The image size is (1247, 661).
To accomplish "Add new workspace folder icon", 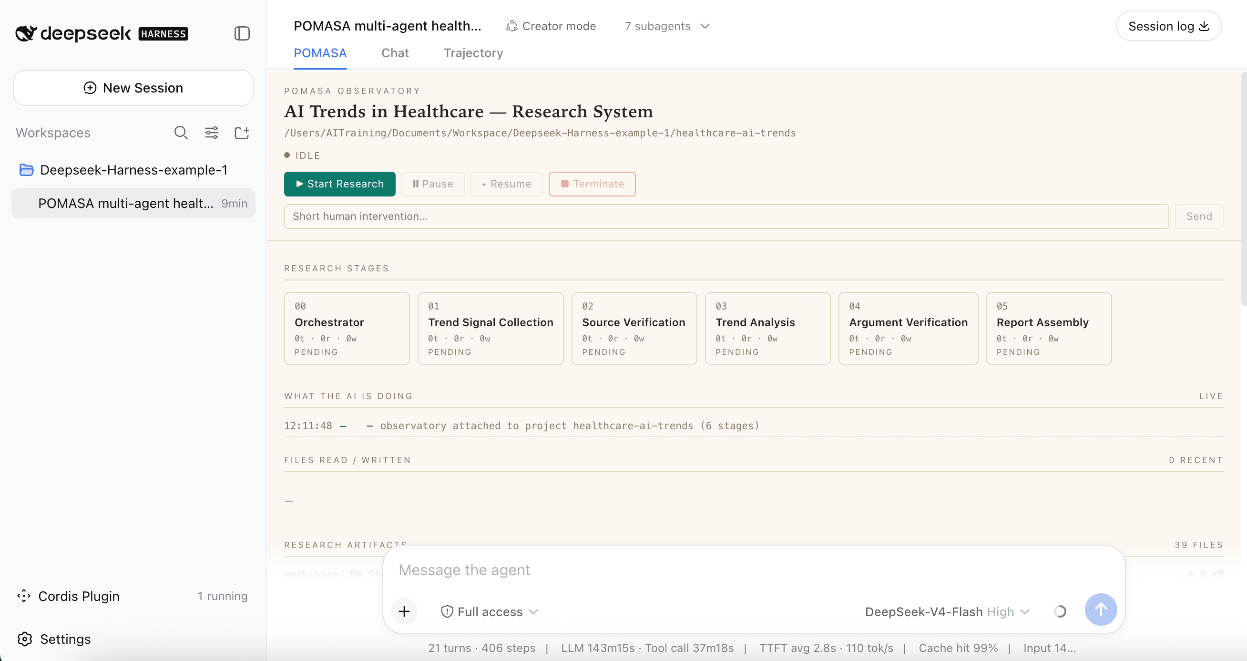I will tap(242, 133).
